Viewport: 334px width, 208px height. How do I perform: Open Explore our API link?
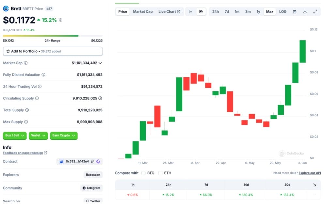point(310,173)
